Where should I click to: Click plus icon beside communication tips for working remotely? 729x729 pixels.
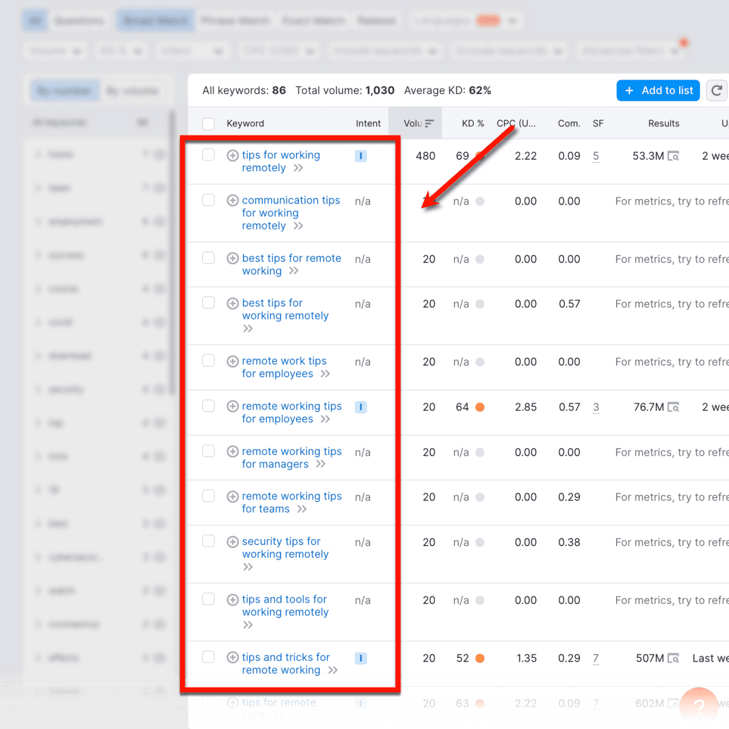233,200
